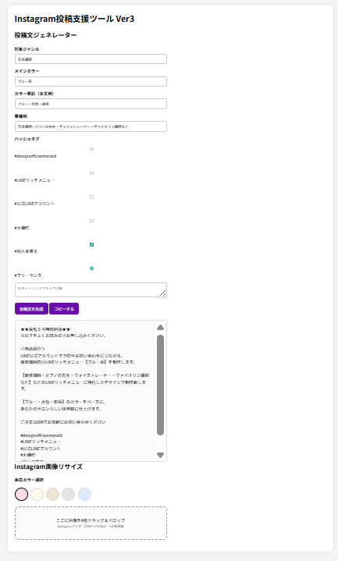Click the 投稿文ジェネレーター heading

[45, 35]
